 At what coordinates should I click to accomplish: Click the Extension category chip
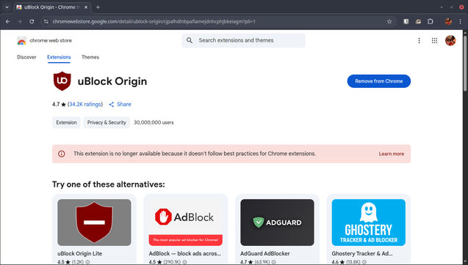pyautogui.click(x=66, y=122)
